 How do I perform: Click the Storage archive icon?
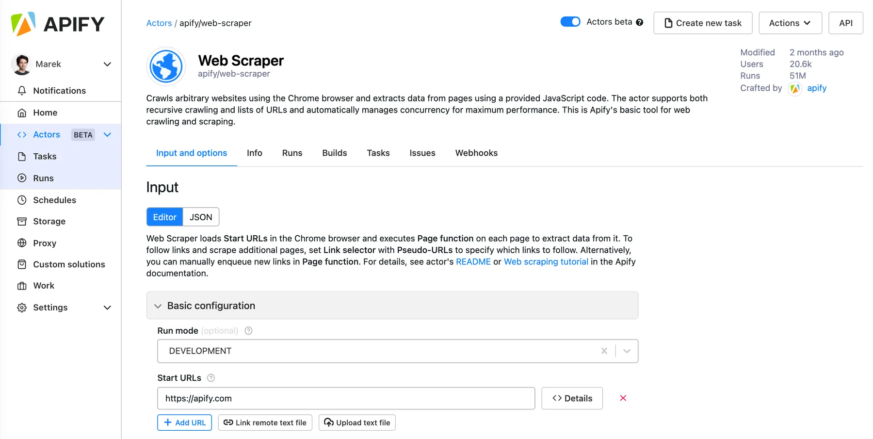pyautogui.click(x=22, y=221)
